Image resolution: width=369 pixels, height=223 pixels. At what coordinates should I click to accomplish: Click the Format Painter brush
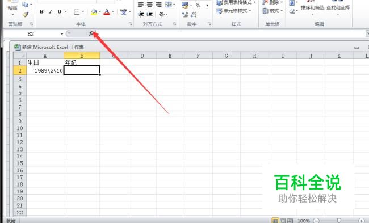(25, 15)
